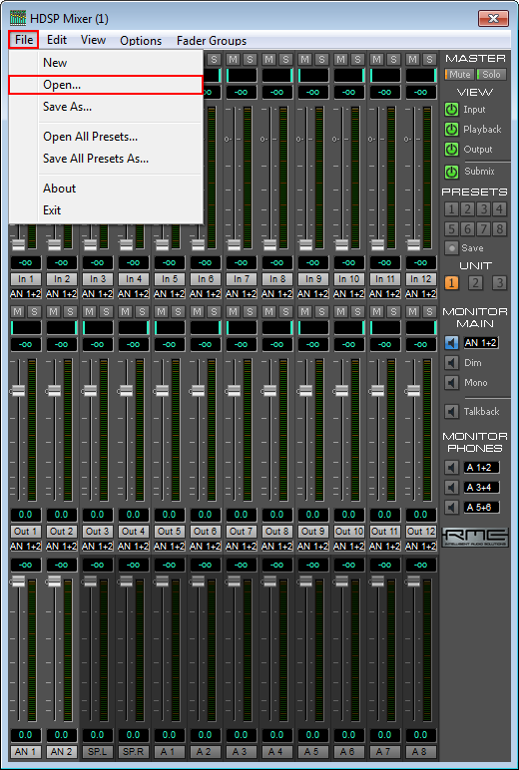The height and width of the screenshot is (770, 519).
Task: Open routing dropdown AN 1+2 under Out 1
Action: pyautogui.click(x=26, y=546)
